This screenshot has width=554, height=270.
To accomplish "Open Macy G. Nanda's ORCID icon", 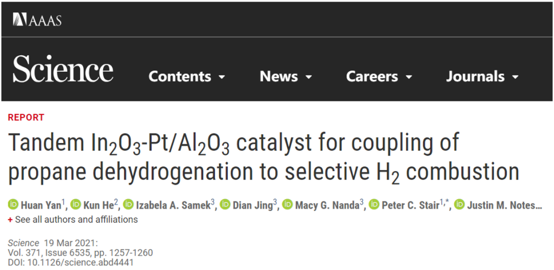I will 287,204.
